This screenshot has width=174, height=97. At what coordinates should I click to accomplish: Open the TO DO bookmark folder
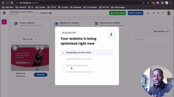pos(52,7)
